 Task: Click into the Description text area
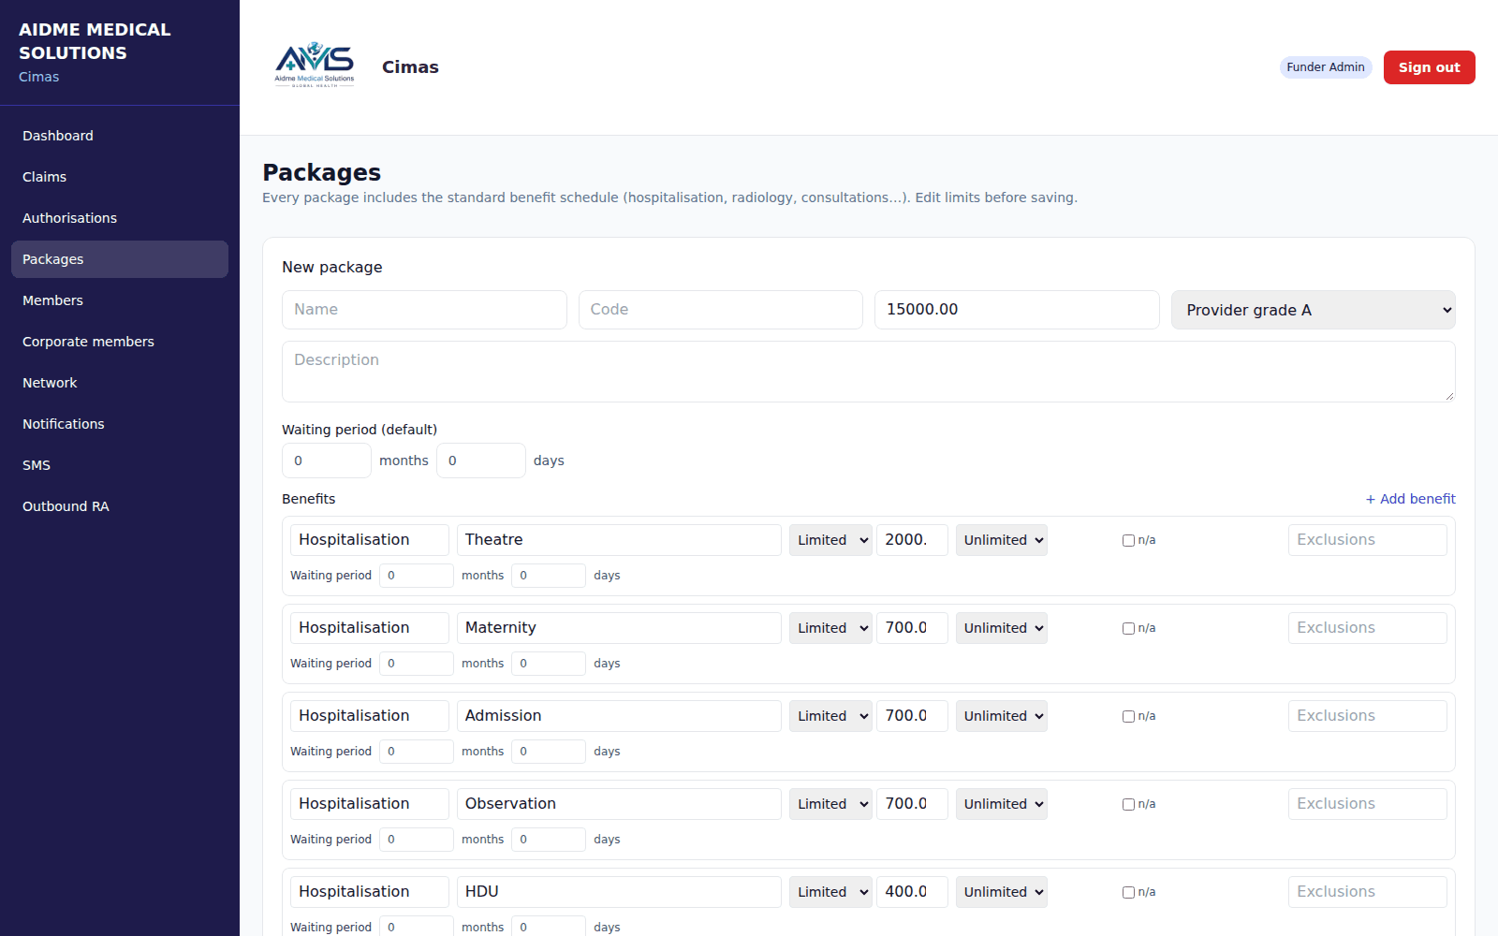(869, 372)
